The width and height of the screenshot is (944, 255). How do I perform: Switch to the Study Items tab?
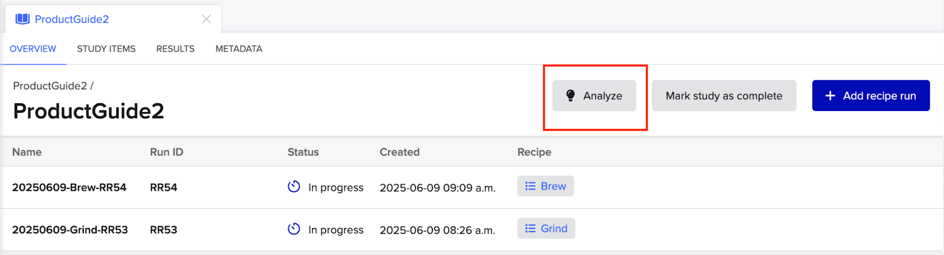click(x=106, y=49)
